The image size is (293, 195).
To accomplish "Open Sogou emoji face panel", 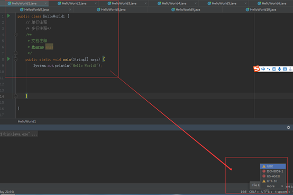I will (x=274, y=69).
